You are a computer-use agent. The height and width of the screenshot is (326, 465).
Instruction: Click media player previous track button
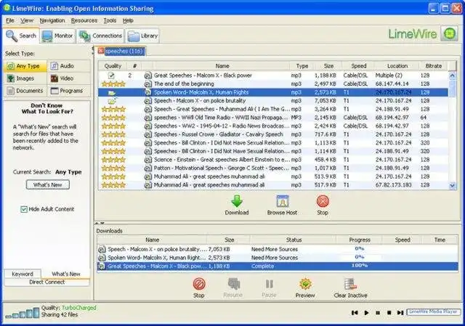(x=355, y=313)
